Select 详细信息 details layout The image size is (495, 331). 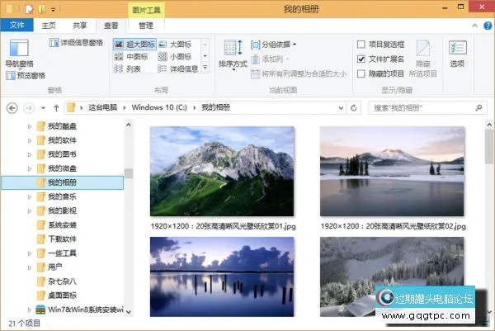click(x=178, y=69)
